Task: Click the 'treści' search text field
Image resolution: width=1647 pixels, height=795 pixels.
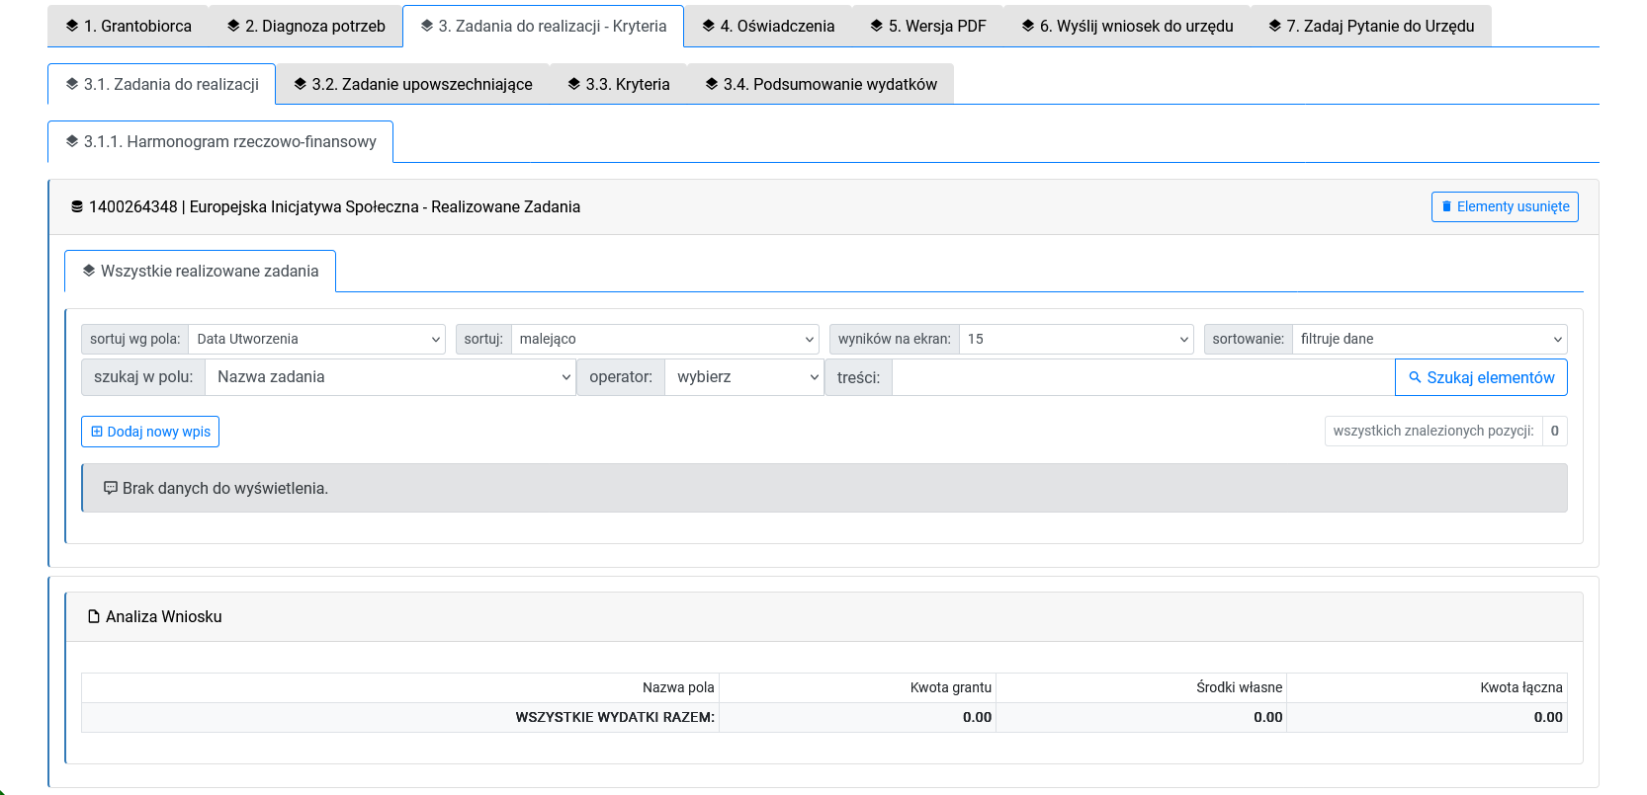Action: click(x=1142, y=377)
